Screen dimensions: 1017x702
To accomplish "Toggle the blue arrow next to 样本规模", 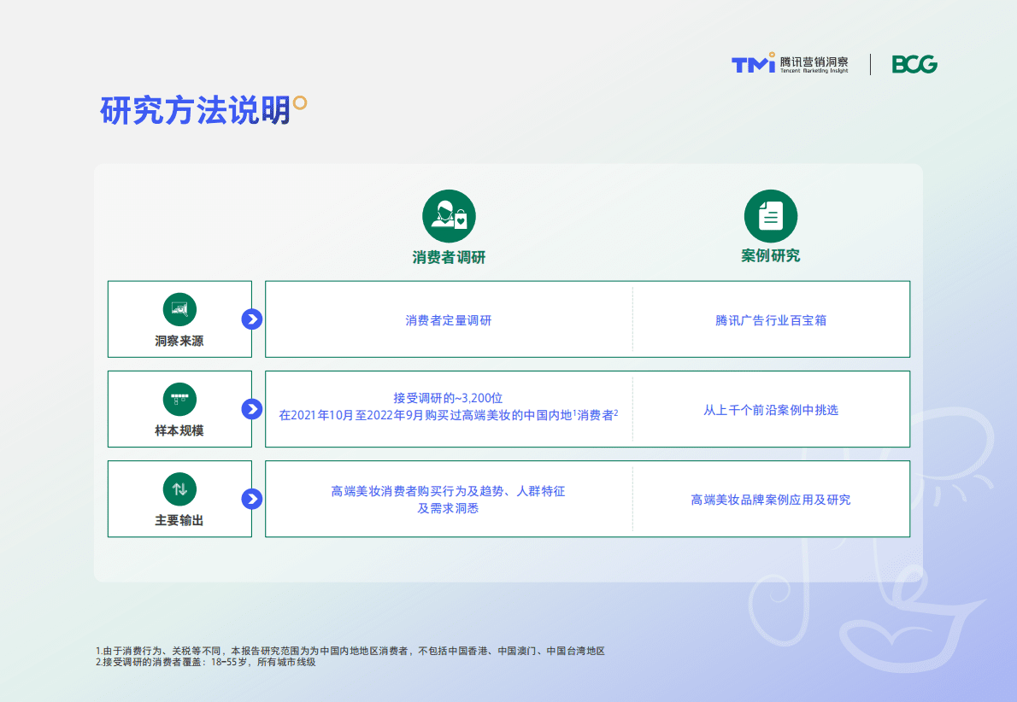I will tap(251, 409).
